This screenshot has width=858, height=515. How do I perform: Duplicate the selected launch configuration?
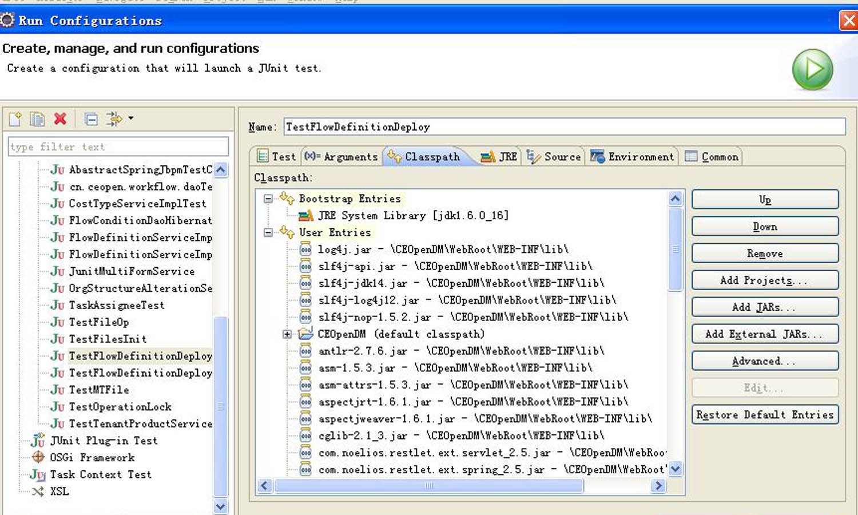point(37,119)
